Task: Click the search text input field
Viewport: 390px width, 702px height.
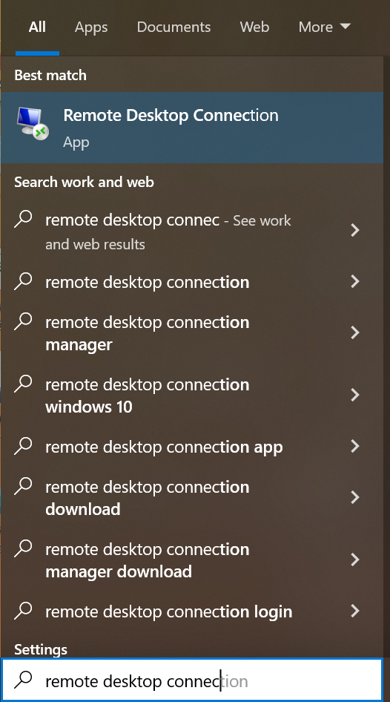Action: (x=192, y=680)
